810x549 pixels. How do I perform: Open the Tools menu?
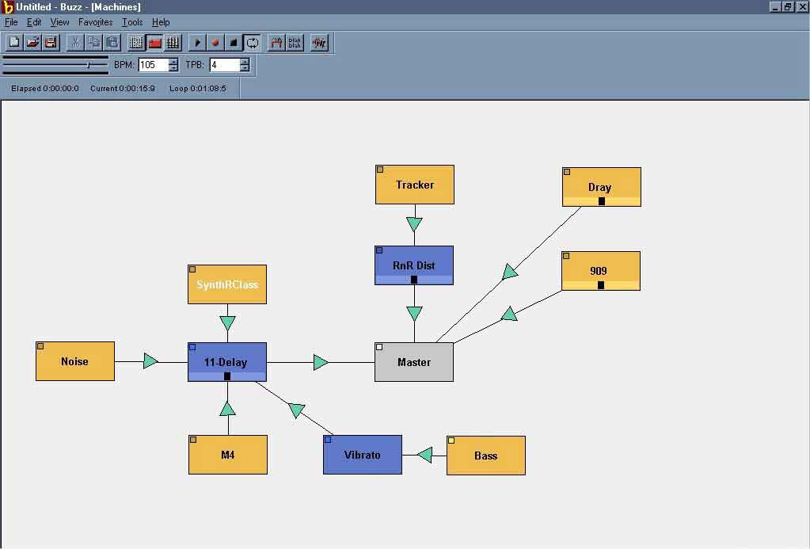point(132,22)
